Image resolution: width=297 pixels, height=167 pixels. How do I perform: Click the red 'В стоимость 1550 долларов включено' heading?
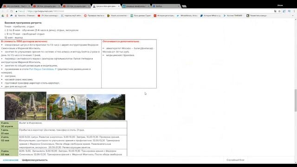click(24, 41)
